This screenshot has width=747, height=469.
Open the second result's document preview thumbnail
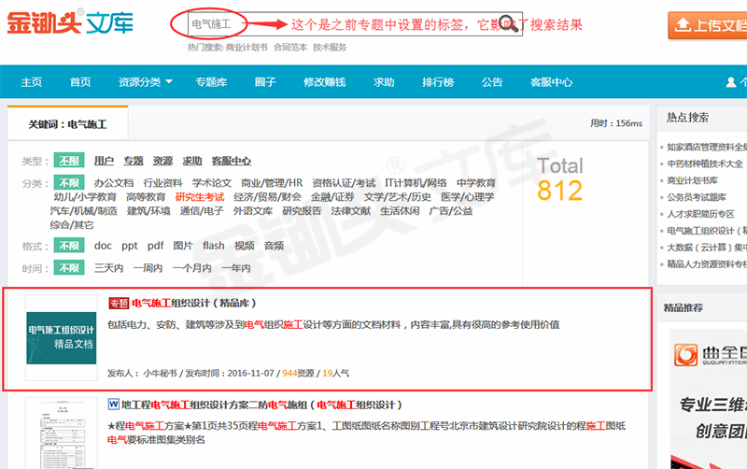point(61,434)
